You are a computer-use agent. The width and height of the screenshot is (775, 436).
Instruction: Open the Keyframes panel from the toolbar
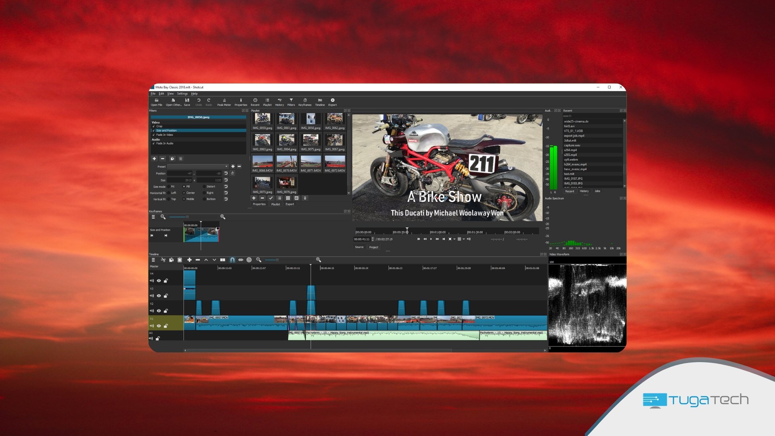pyautogui.click(x=305, y=102)
